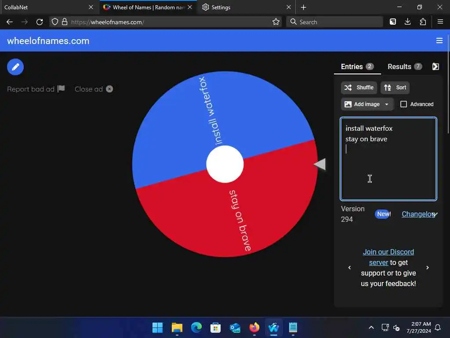Switch to the Results tab
Image resolution: width=450 pixels, height=338 pixels.
pyautogui.click(x=405, y=67)
